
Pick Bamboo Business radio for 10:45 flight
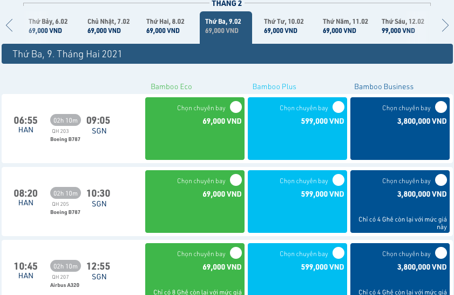(x=441, y=253)
